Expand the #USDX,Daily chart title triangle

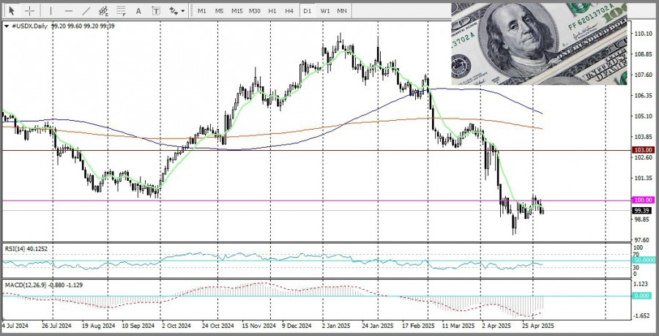[x=7, y=26]
